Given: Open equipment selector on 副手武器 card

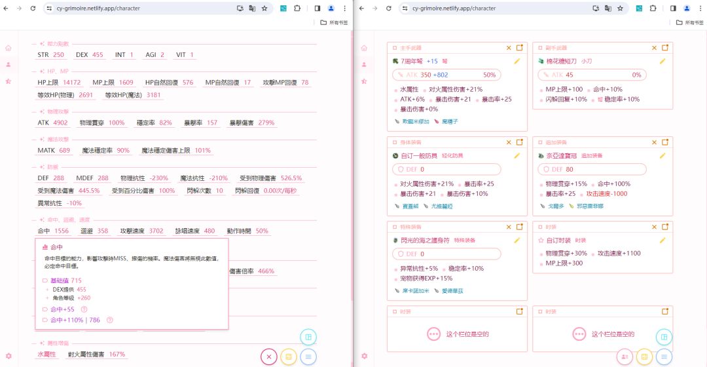Looking at the screenshot, I should pyautogui.click(x=665, y=47).
